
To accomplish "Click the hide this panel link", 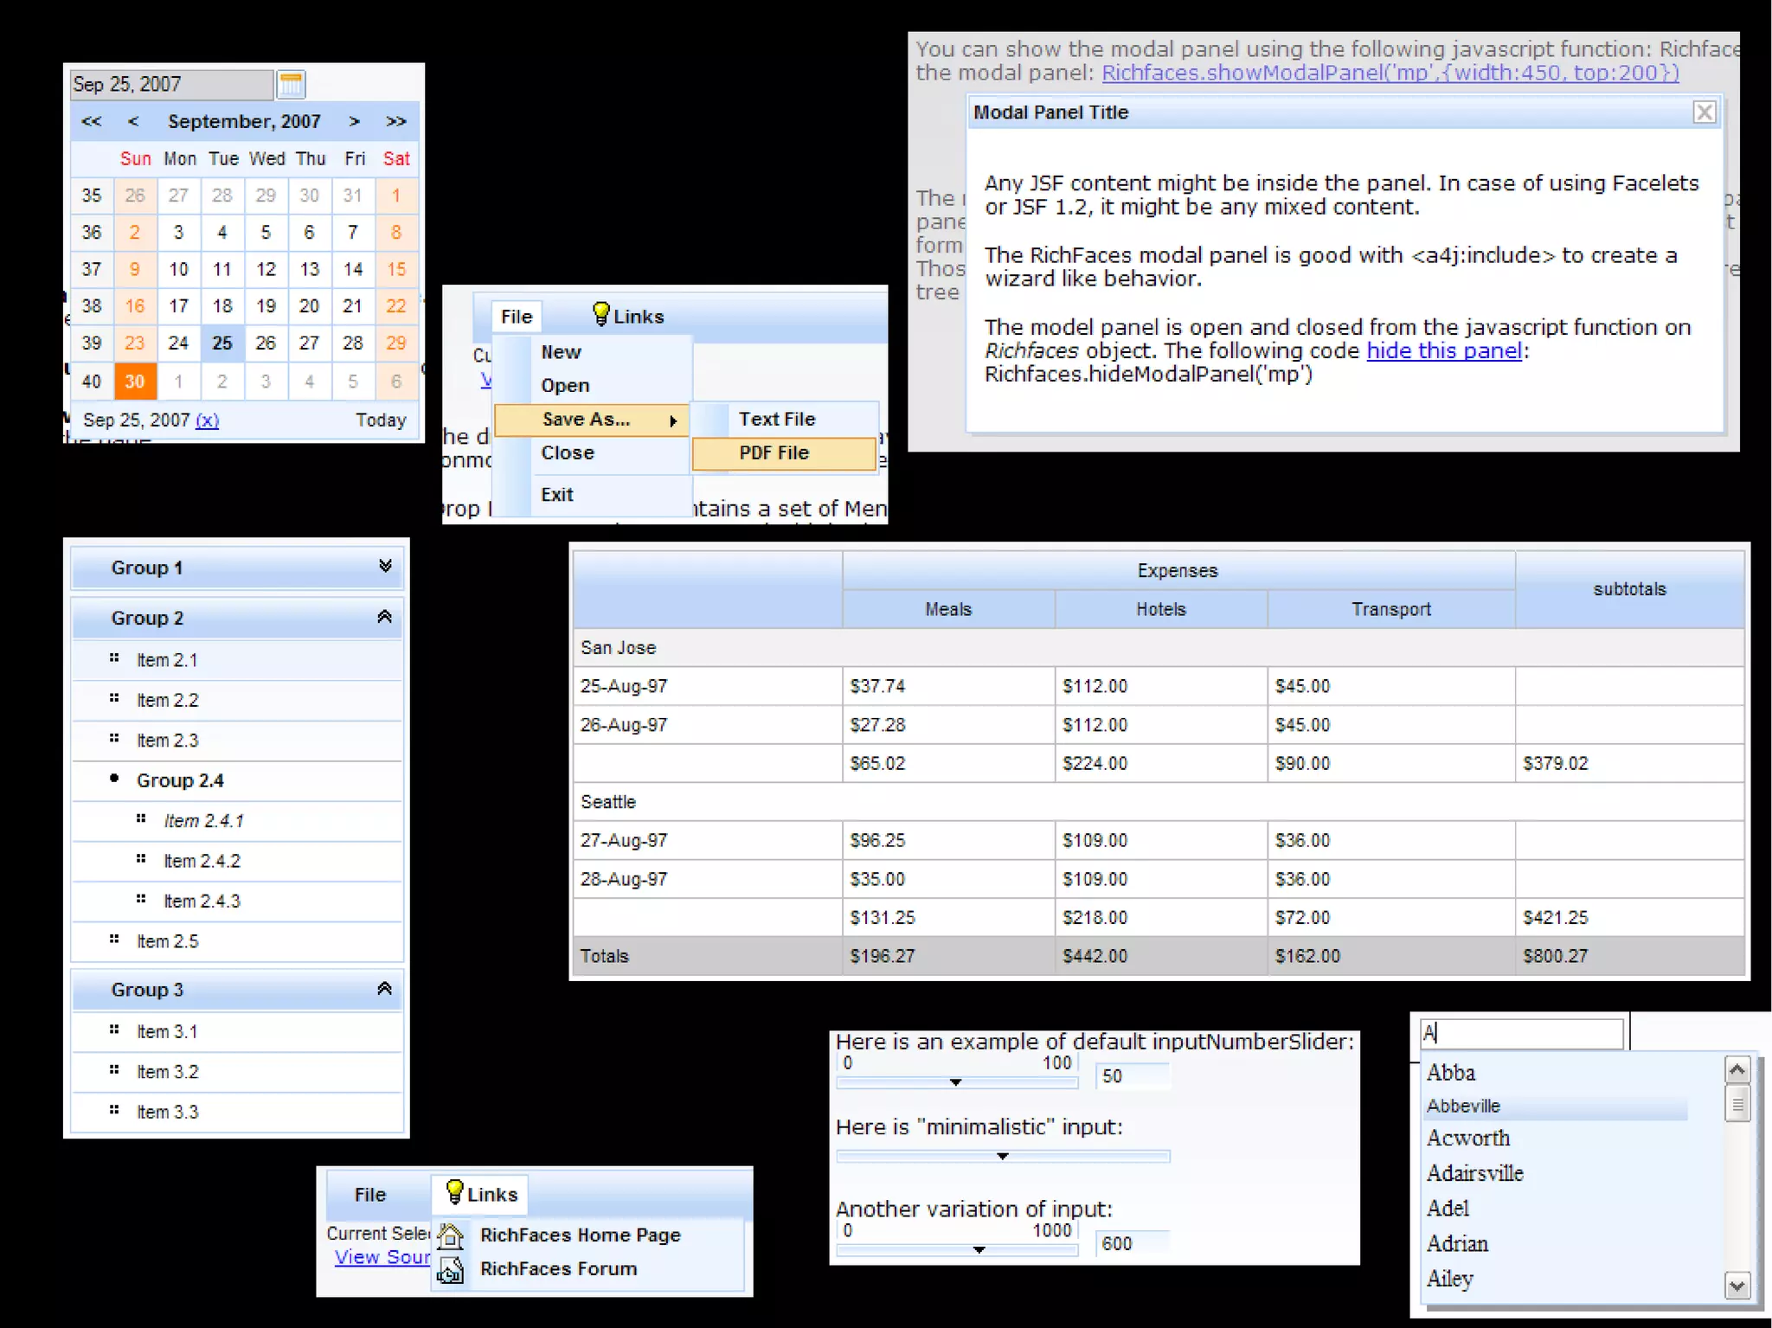I will [x=1443, y=351].
